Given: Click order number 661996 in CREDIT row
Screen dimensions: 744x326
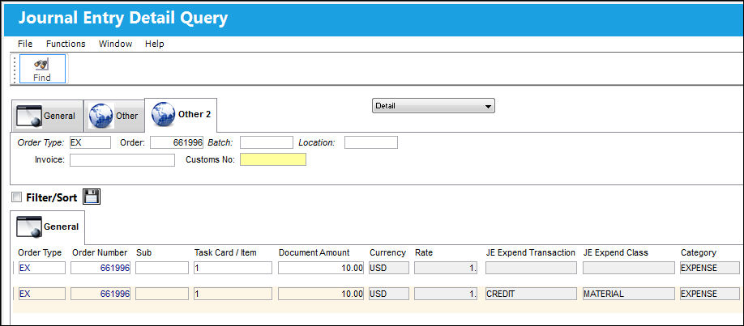Looking at the screenshot, I should [x=100, y=294].
